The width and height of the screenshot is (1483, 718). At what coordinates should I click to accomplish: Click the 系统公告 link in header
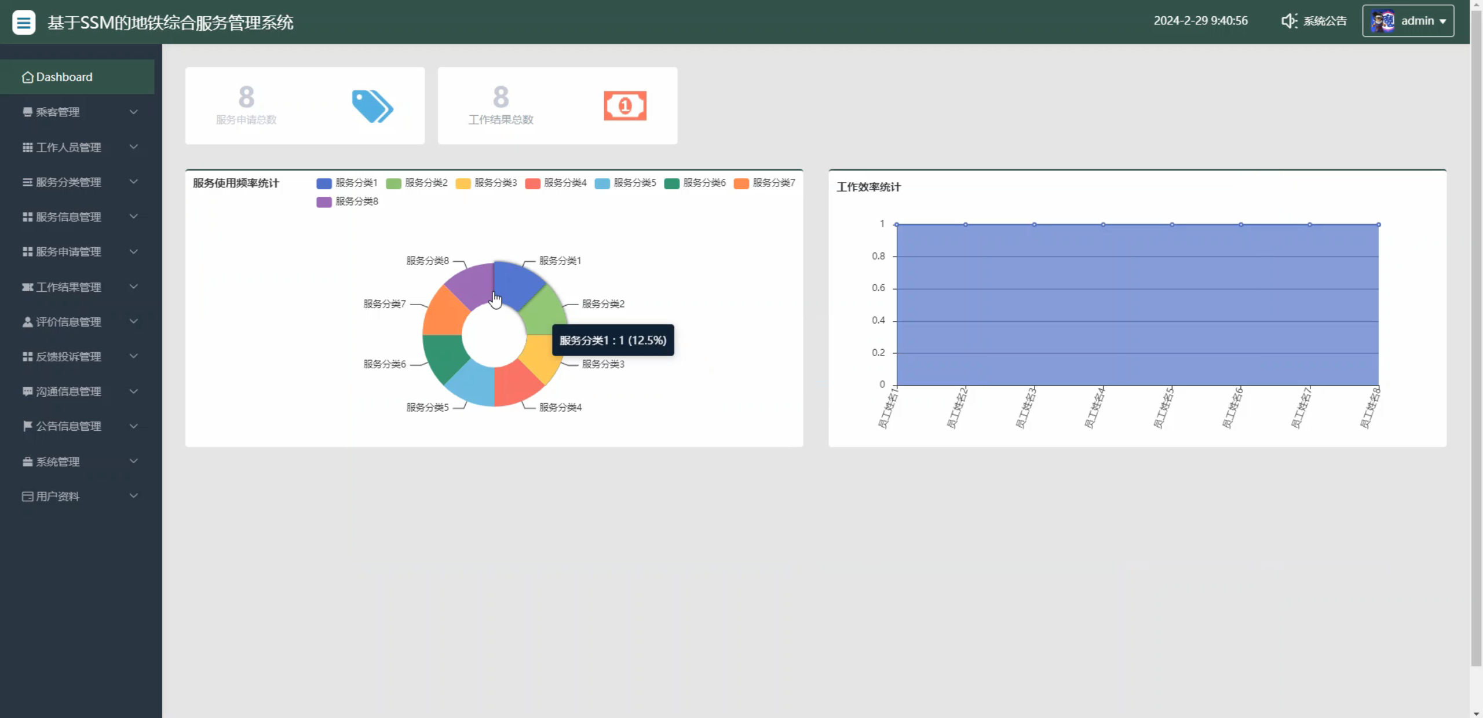pyautogui.click(x=1324, y=21)
